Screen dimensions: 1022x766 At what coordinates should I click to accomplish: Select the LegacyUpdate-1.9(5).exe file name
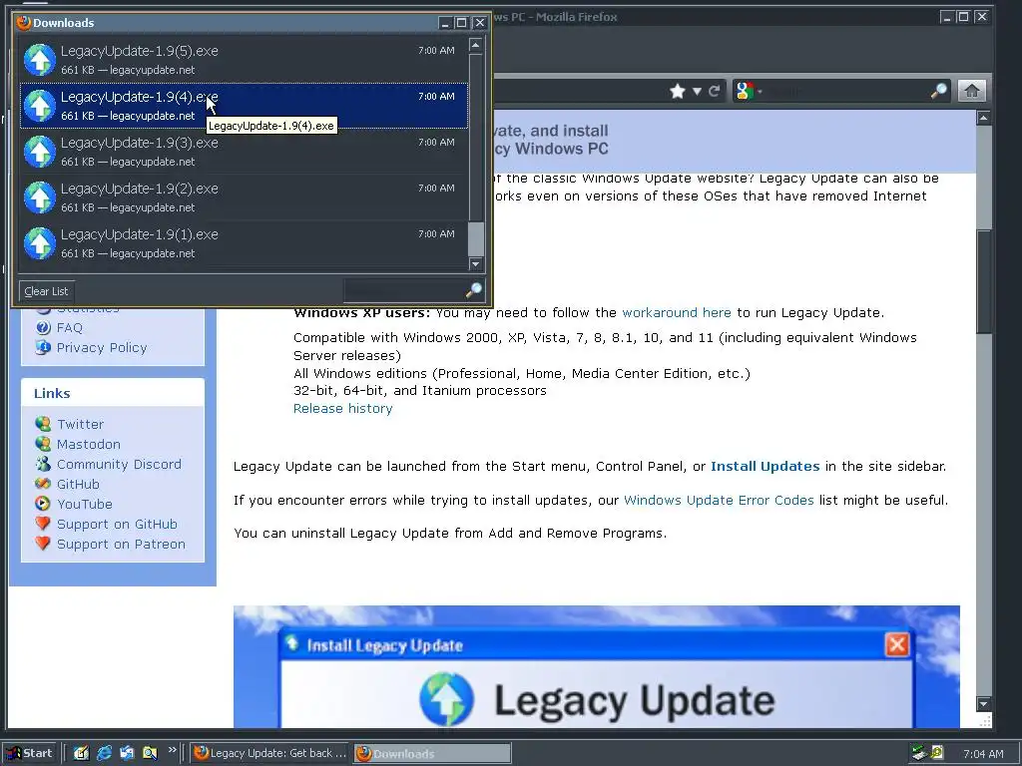(x=140, y=51)
